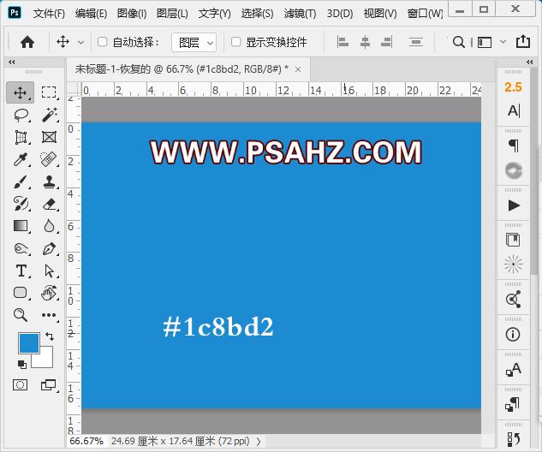Select the Move tool in toolbox
Viewport: 542px width, 452px height.
(20, 92)
